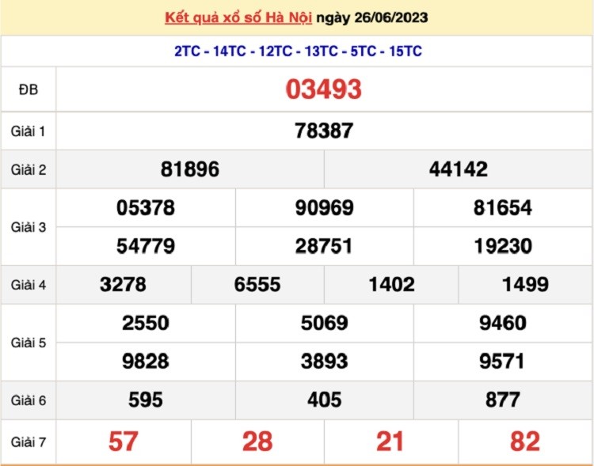Select the Giải 5 number 9828
Screen dimensions: 594x466
146,362
